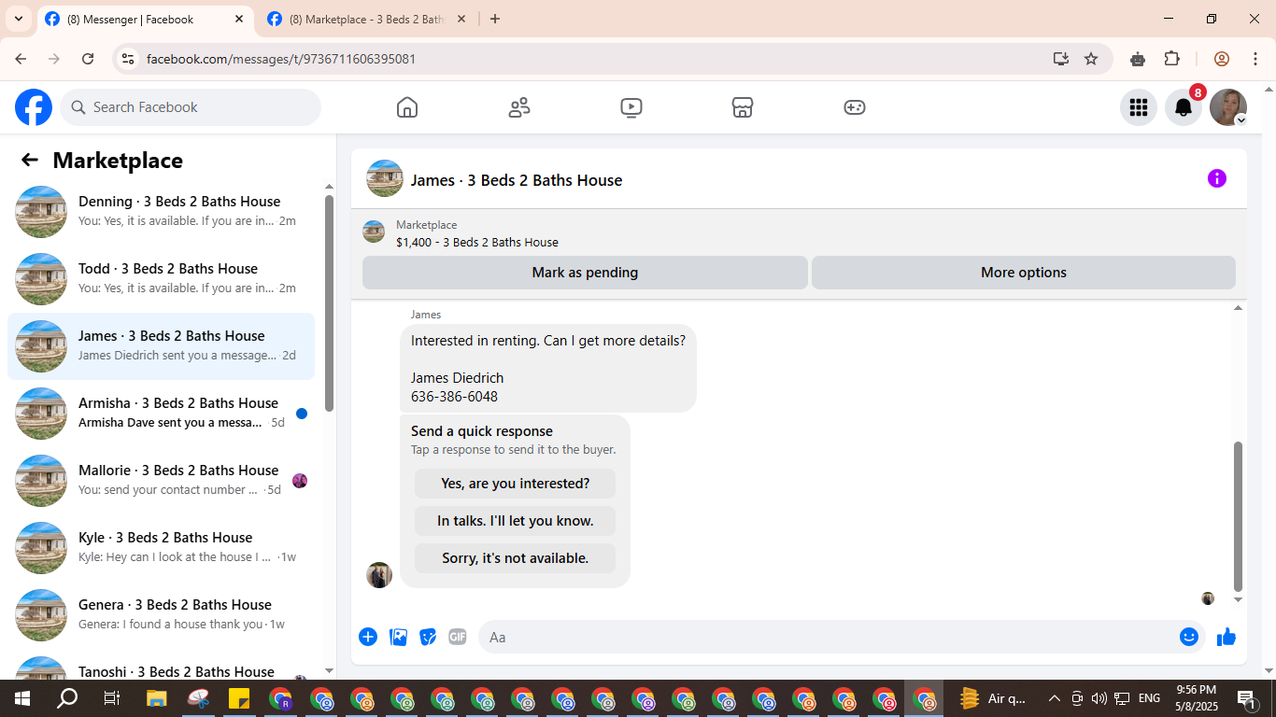Open the Facebook Home feed icon
Viewport: 1276px width, 717px height.
pyautogui.click(x=407, y=107)
